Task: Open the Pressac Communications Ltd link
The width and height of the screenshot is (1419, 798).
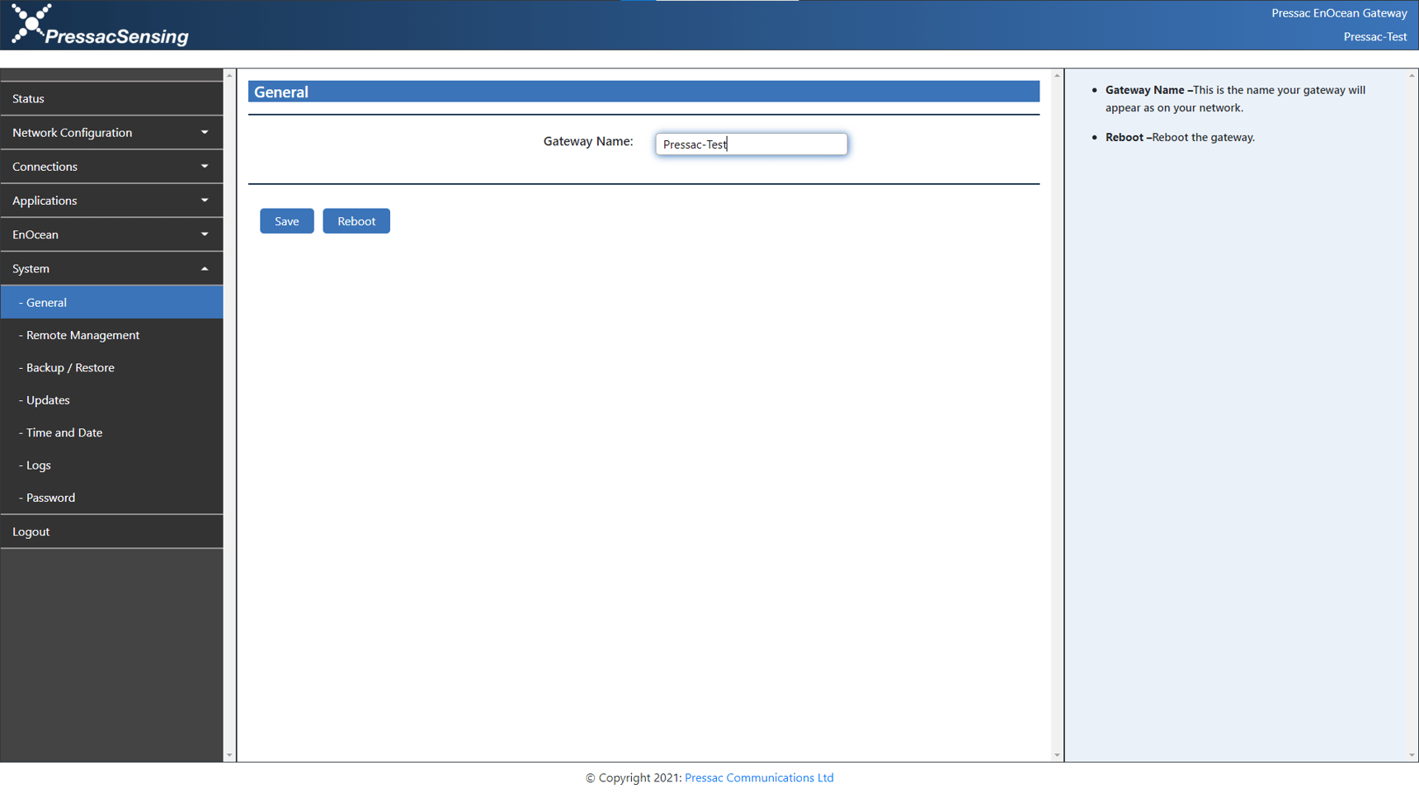Action: pyautogui.click(x=758, y=777)
